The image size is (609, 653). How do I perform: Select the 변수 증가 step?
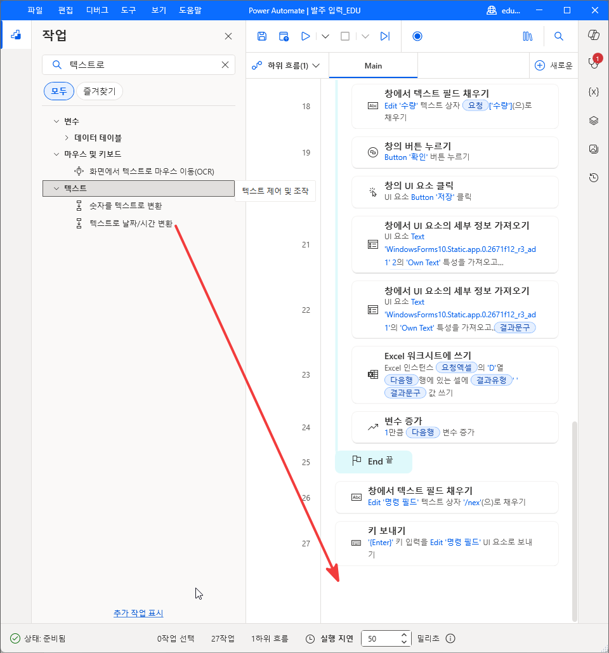point(455,427)
